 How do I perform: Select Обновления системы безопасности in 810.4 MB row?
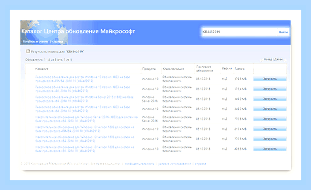pyautogui.click(x=177, y=129)
